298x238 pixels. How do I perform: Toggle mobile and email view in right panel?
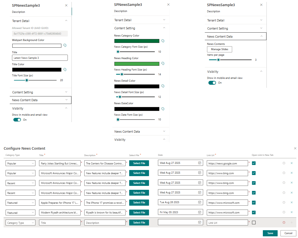(x=212, y=83)
